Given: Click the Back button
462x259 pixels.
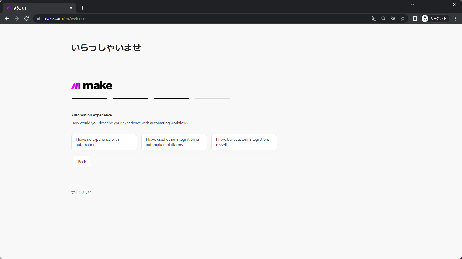Looking at the screenshot, I should (x=82, y=162).
